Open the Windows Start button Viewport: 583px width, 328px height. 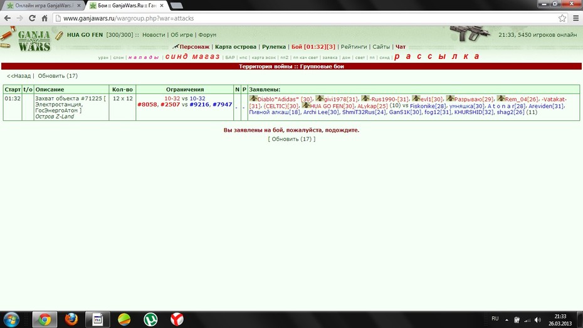(x=11, y=319)
